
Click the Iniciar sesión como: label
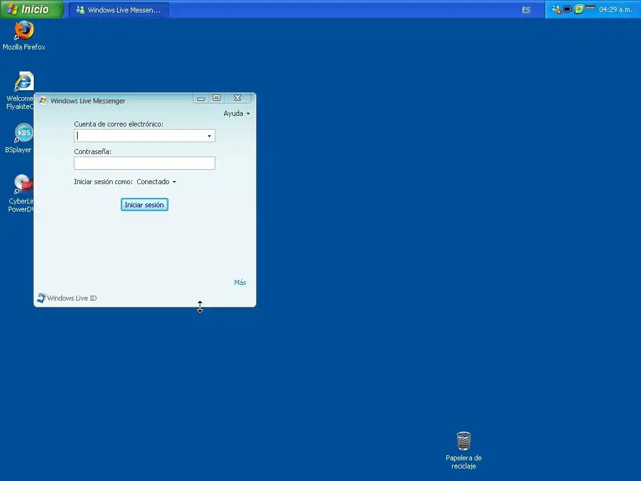[x=103, y=182]
